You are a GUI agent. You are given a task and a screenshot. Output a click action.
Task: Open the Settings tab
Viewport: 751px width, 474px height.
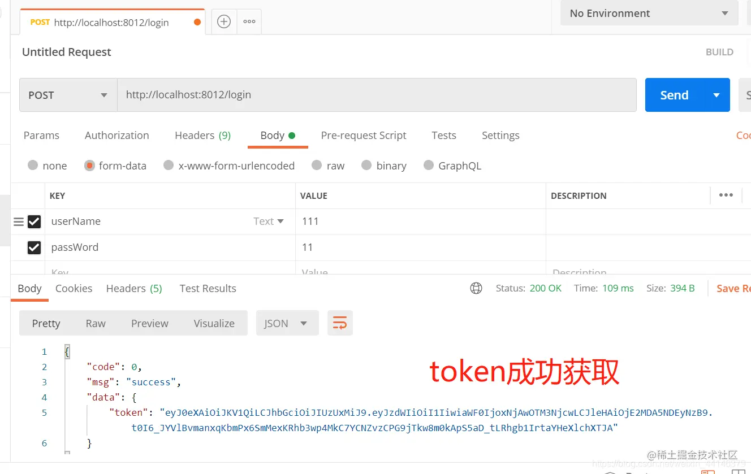point(500,136)
